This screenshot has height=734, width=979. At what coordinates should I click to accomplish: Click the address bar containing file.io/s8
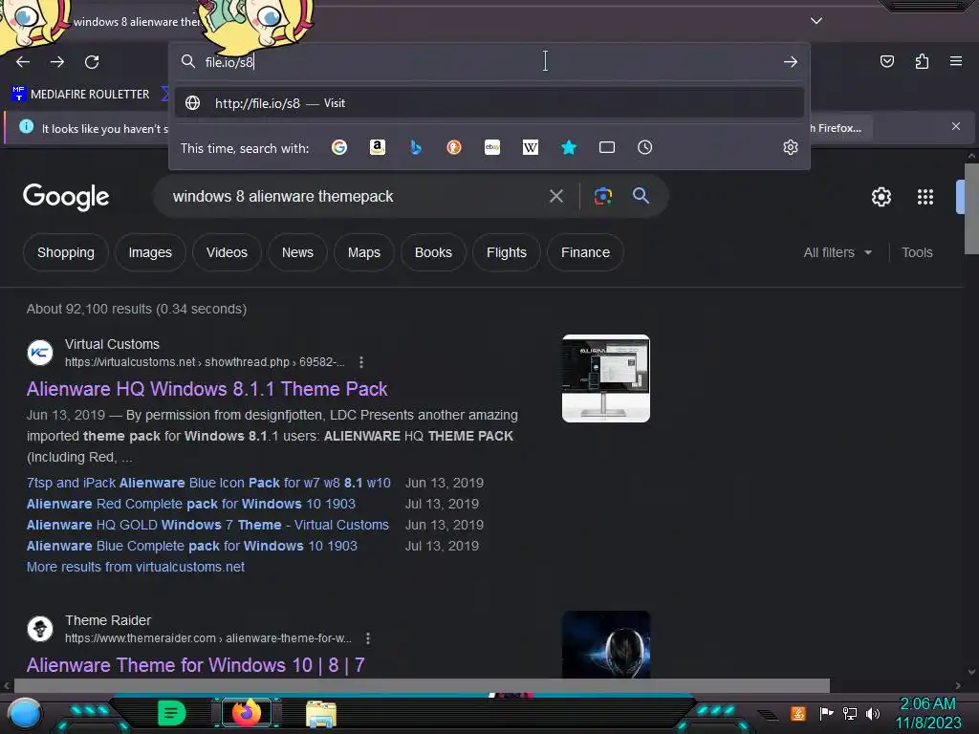pyautogui.click(x=489, y=62)
